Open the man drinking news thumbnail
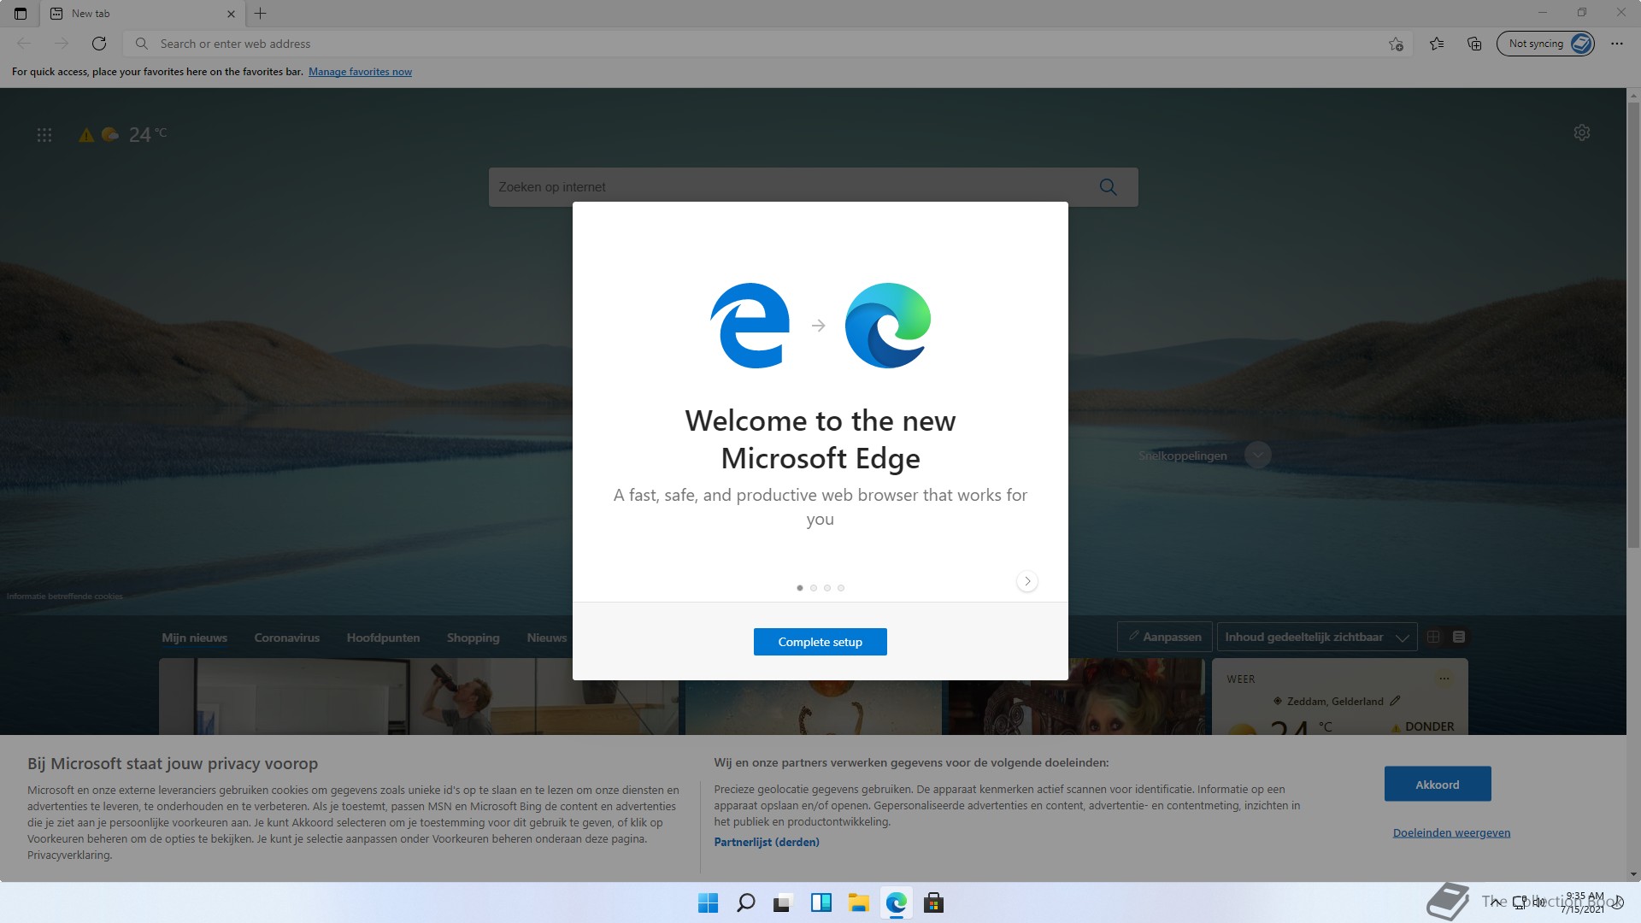 419,697
